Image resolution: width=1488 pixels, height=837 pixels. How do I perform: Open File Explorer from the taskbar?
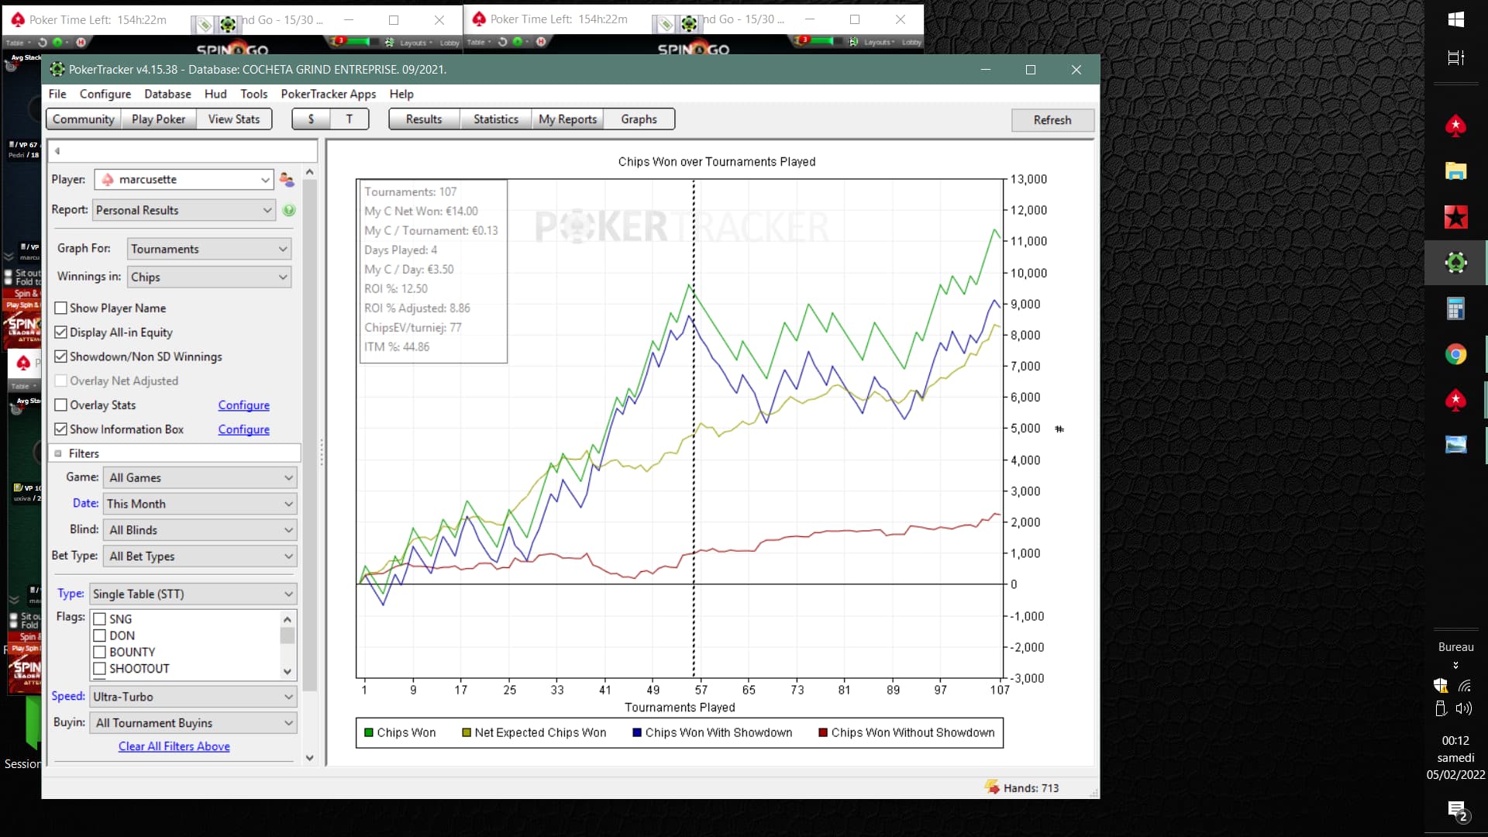point(1455,171)
